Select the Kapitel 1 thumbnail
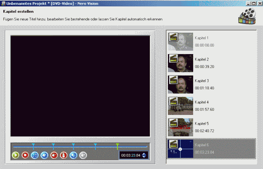This screenshot has height=169, width=263. (x=180, y=42)
